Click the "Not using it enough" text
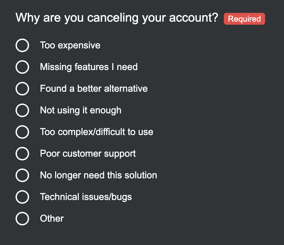 pos(80,110)
